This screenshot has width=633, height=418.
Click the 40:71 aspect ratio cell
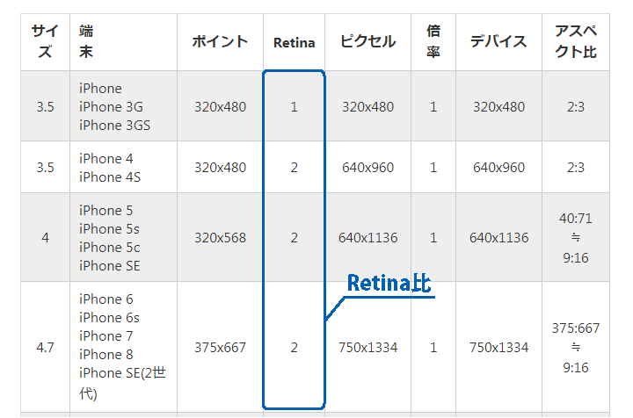pos(576,220)
